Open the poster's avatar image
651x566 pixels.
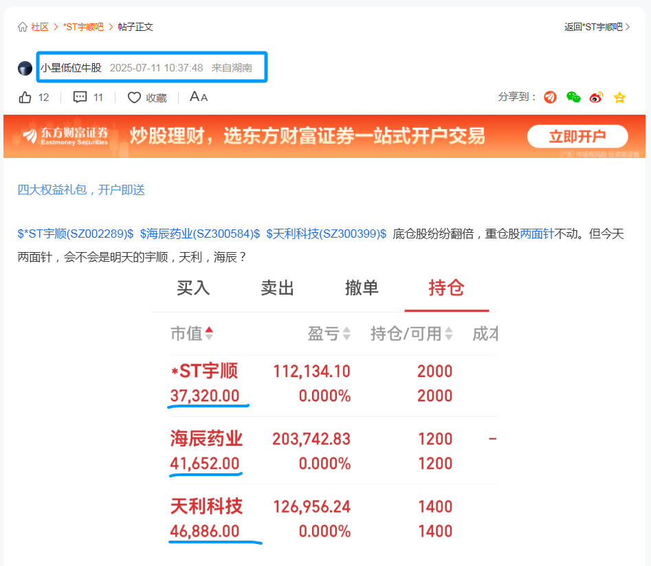coord(25,68)
